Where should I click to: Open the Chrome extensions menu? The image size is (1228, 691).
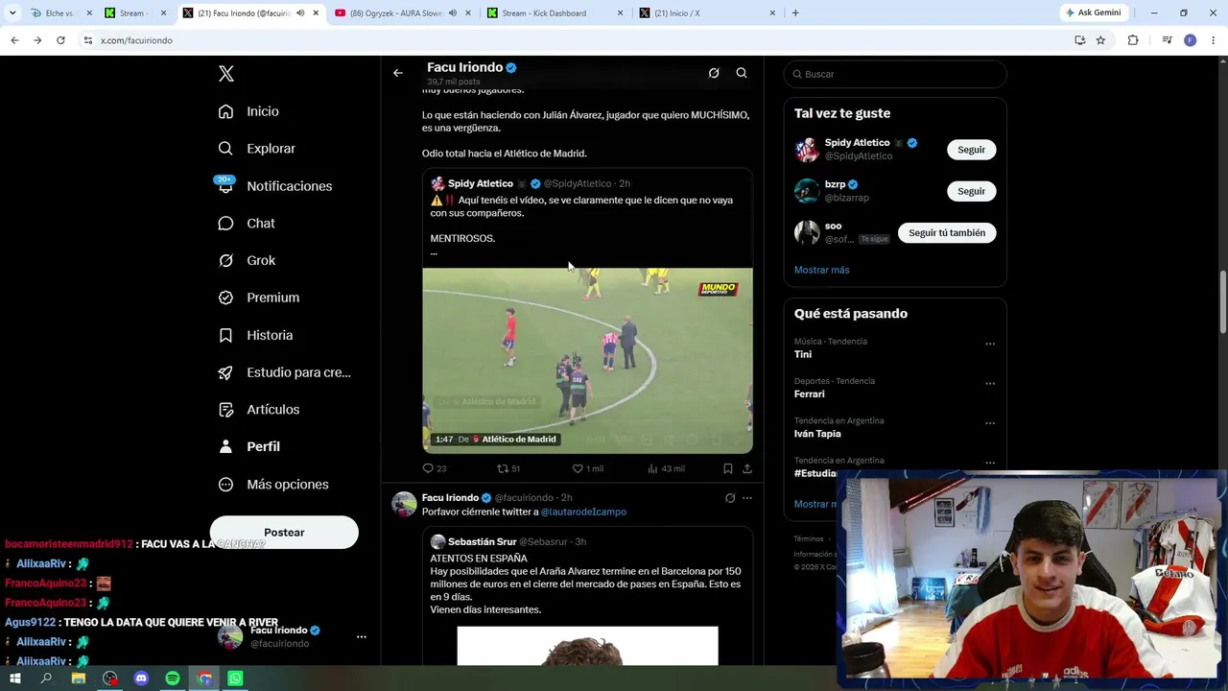(1133, 40)
